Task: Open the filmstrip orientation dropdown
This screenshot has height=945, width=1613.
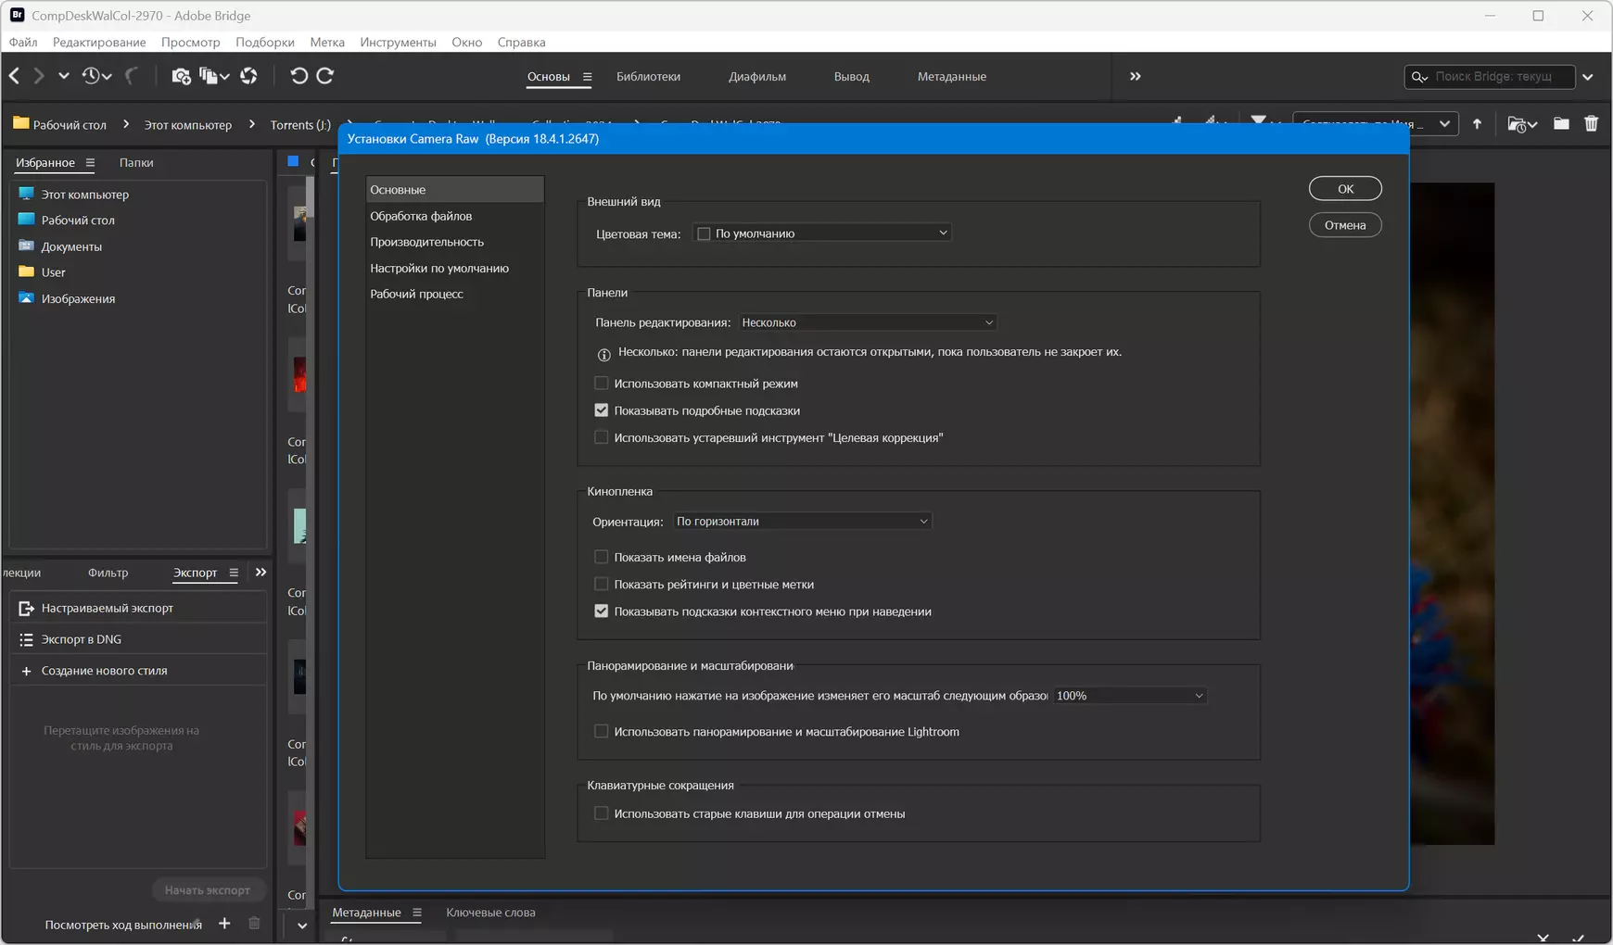Action: click(802, 522)
